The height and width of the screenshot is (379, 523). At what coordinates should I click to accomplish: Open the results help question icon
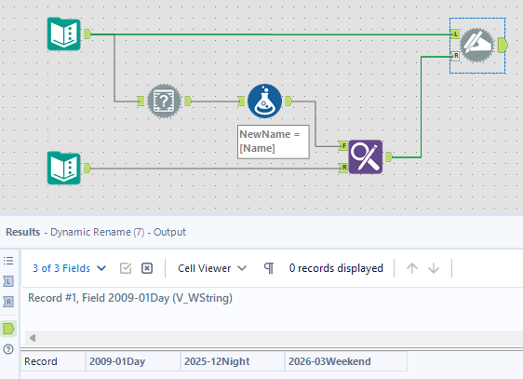click(8, 349)
